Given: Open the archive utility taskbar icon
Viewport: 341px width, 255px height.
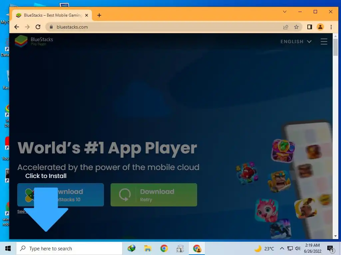Looking at the screenshot, I should [180, 248].
